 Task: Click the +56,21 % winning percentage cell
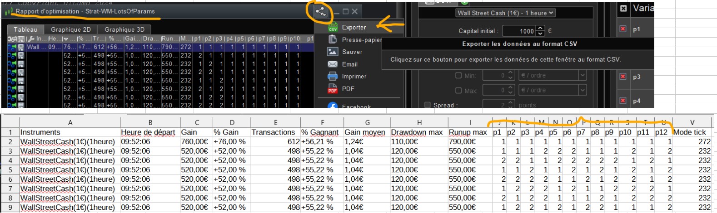322,141
